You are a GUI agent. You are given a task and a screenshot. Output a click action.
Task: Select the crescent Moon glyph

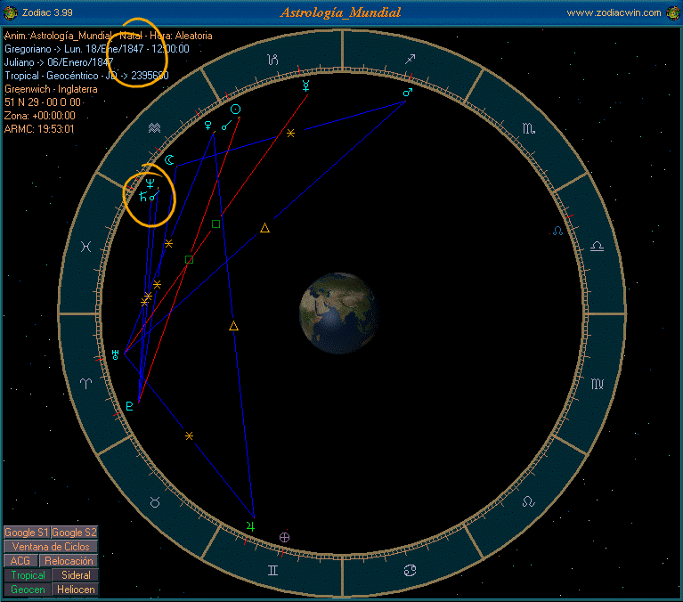tap(167, 160)
